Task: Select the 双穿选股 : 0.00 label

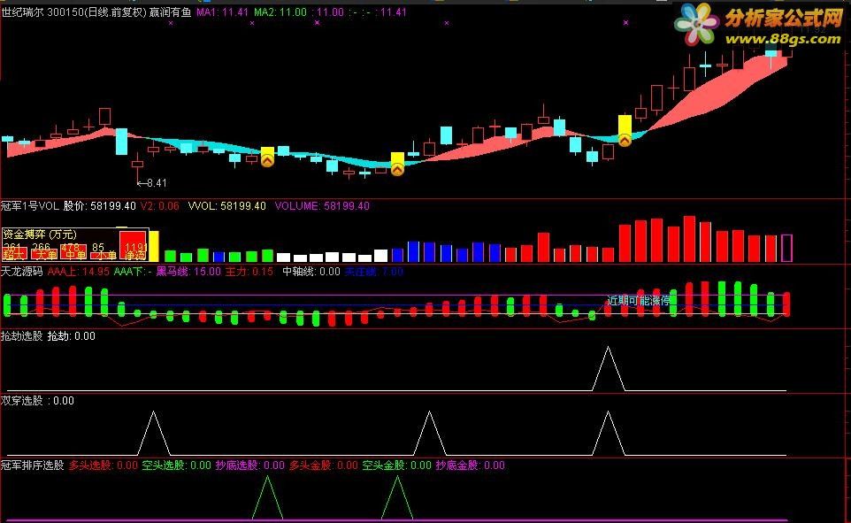Action: (37, 400)
